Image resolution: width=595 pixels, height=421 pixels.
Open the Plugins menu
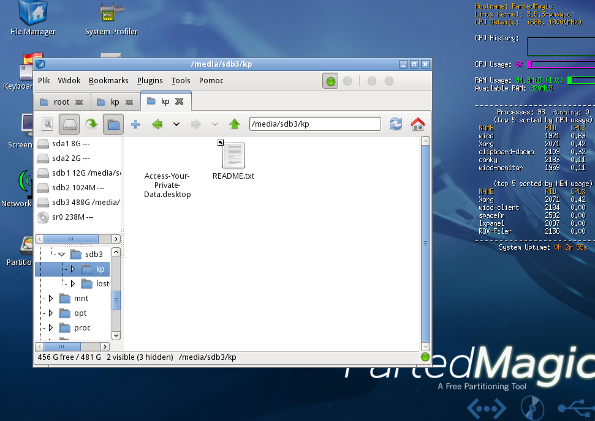150,80
